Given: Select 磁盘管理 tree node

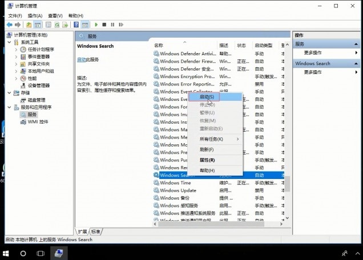Looking at the screenshot, I should click(x=37, y=100).
